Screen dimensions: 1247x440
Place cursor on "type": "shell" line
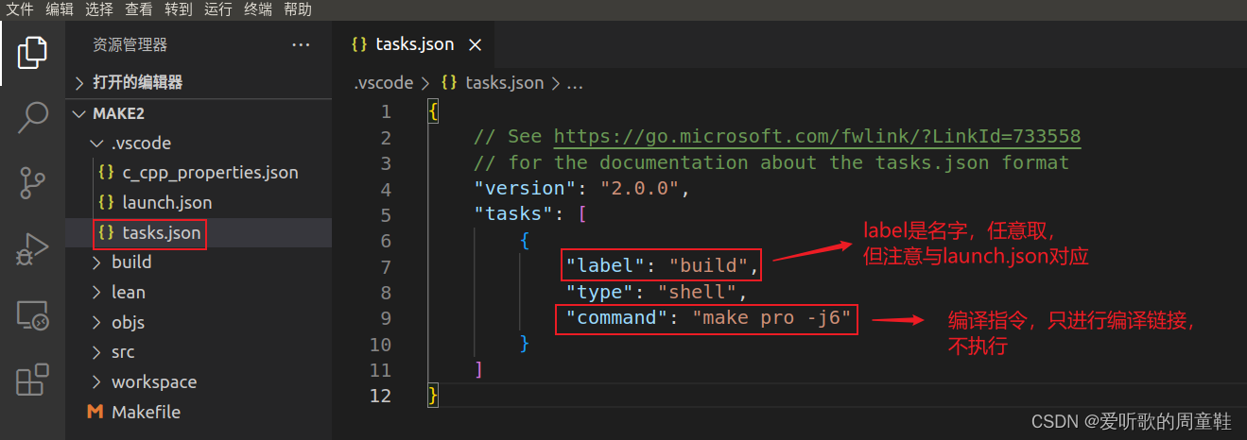pyautogui.click(x=656, y=293)
